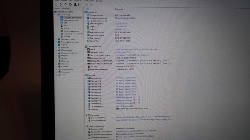Click the 3D-акселератор row icon
The height and width of the screenshot is (140, 250).
click(x=89, y=106)
